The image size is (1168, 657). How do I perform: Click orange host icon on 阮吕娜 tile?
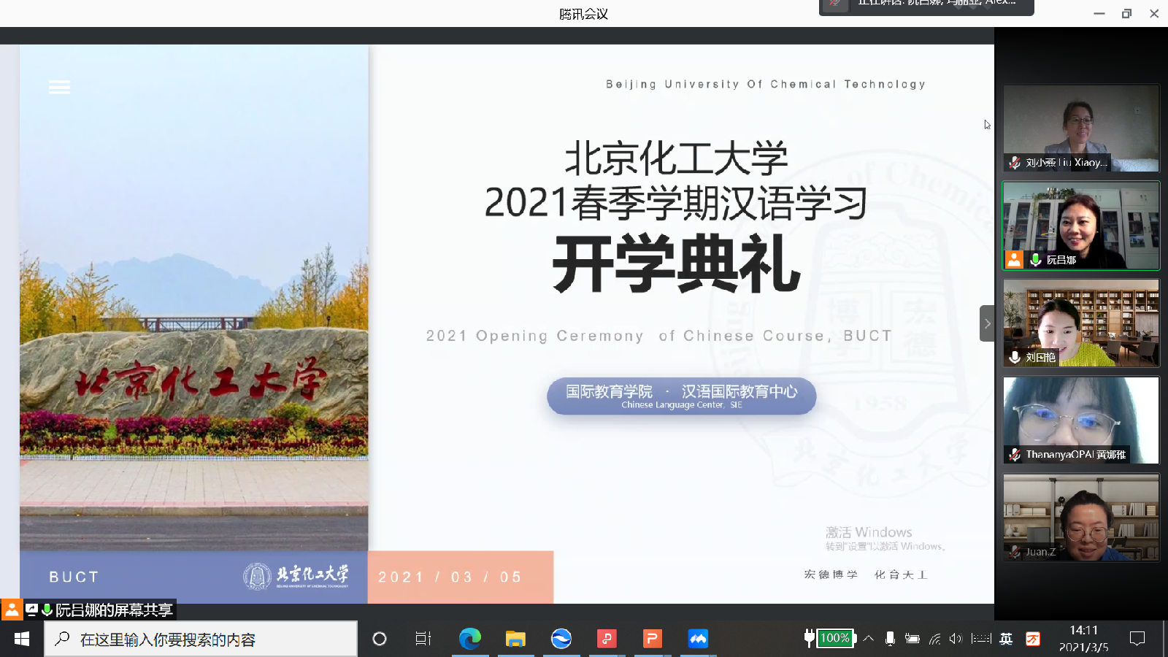[x=1014, y=259]
